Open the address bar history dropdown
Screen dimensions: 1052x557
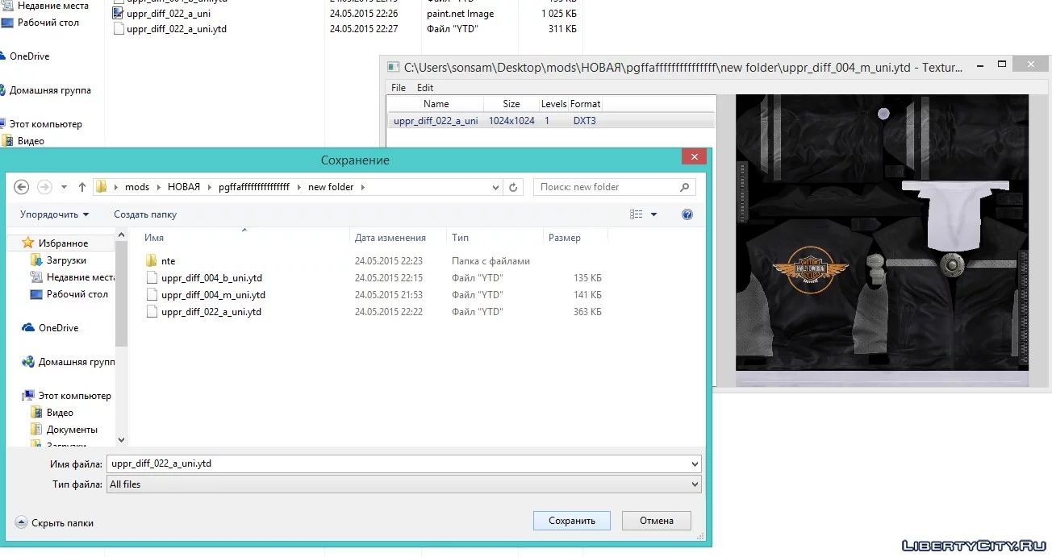tap(496, 187)
